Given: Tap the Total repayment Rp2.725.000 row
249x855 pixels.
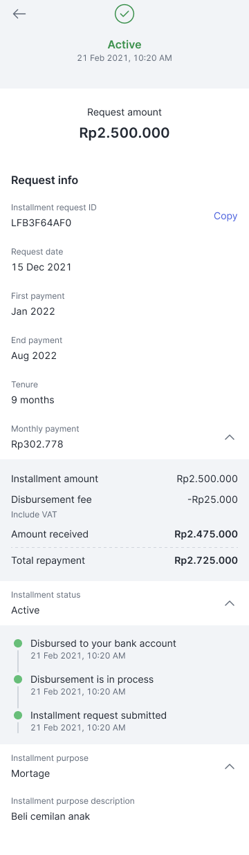Looking at the screenshot, I should (x=124, y=560).
